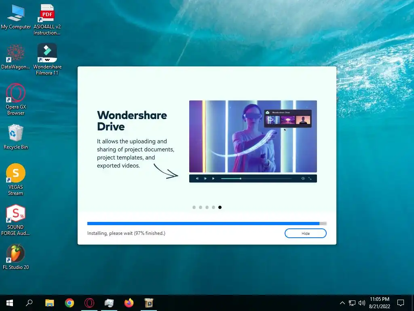Open the Windows Start menu
This screenshot has width=414, height=311.
tap(10, 303)
